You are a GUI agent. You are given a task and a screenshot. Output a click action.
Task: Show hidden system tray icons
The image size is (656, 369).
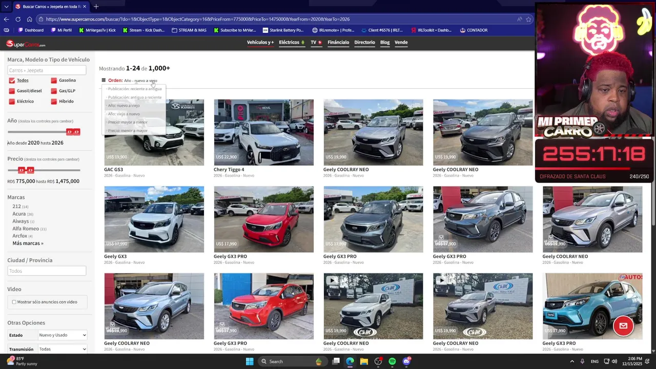572,361
